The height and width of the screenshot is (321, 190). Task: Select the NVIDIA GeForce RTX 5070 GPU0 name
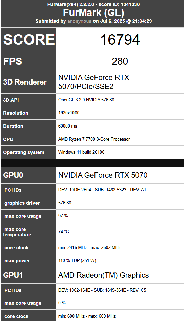(x=103, y=175)
